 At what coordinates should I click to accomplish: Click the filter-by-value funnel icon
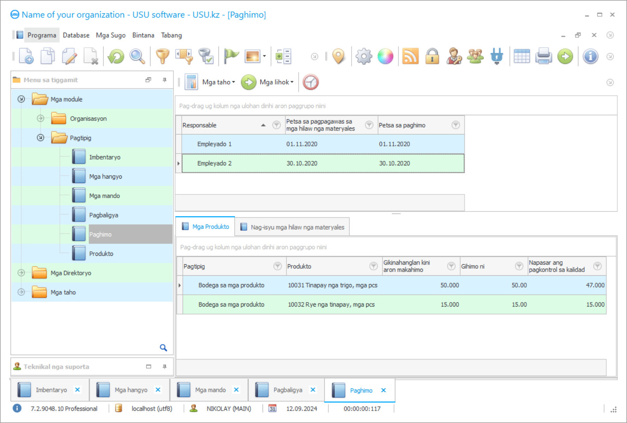[184, 56]
